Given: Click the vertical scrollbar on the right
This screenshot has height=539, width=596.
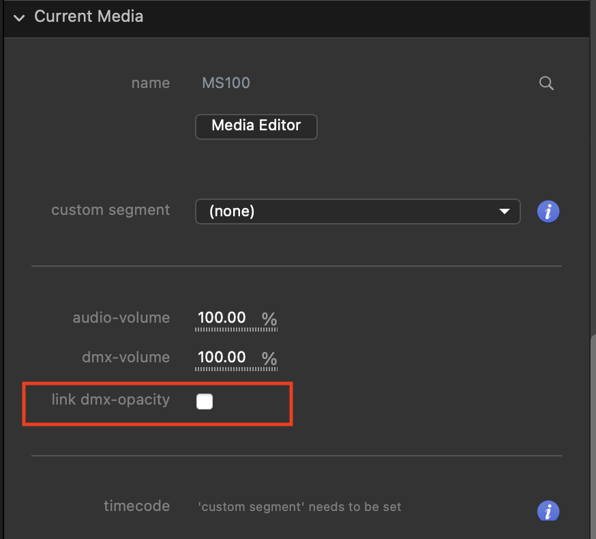Looking at the screenshot, I should 591,423.
